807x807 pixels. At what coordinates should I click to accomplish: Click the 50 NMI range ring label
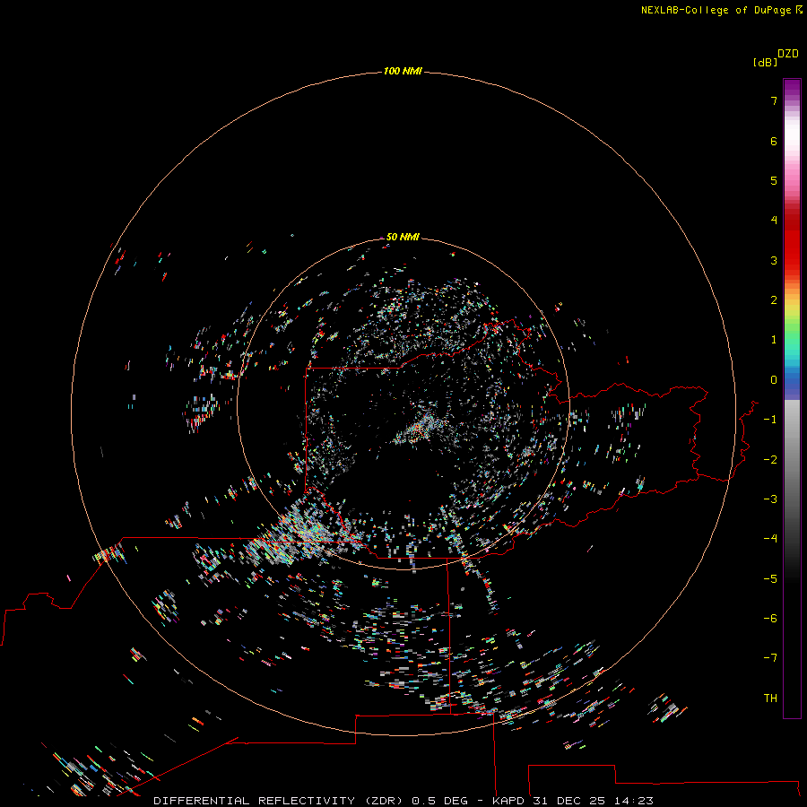pos(403,237)
